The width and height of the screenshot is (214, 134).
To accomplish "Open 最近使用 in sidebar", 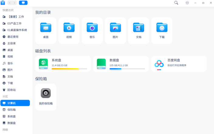I will tap(15, 37).
